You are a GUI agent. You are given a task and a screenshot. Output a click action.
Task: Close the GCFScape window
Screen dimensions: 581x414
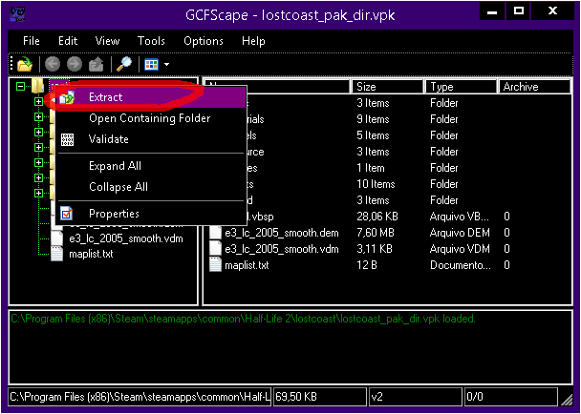coord(552,11)
